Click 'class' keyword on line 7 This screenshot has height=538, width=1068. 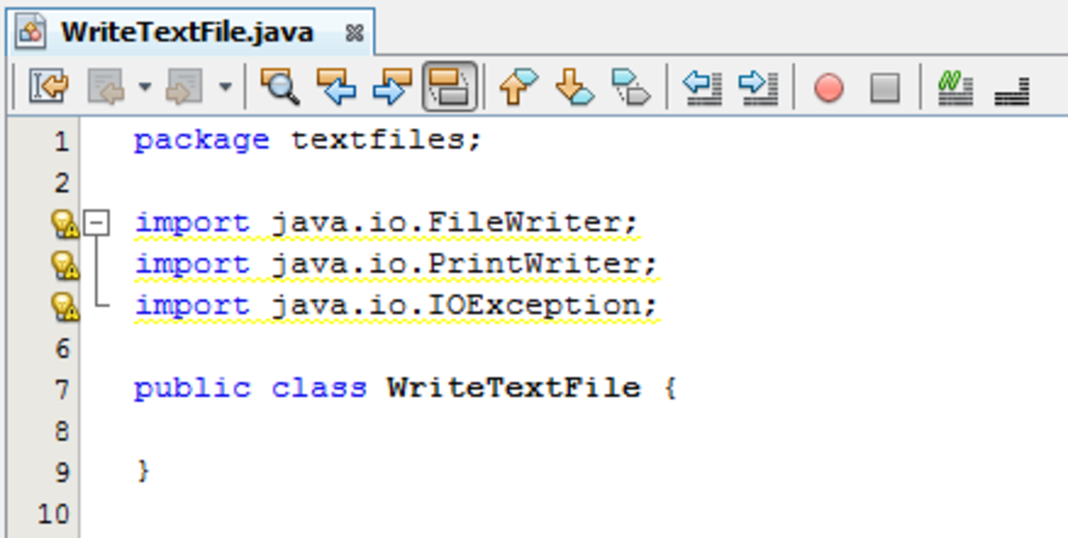[x=319, y=388]
